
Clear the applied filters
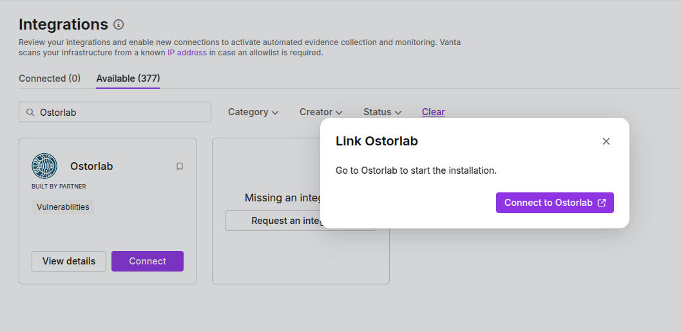click(434, 112)
